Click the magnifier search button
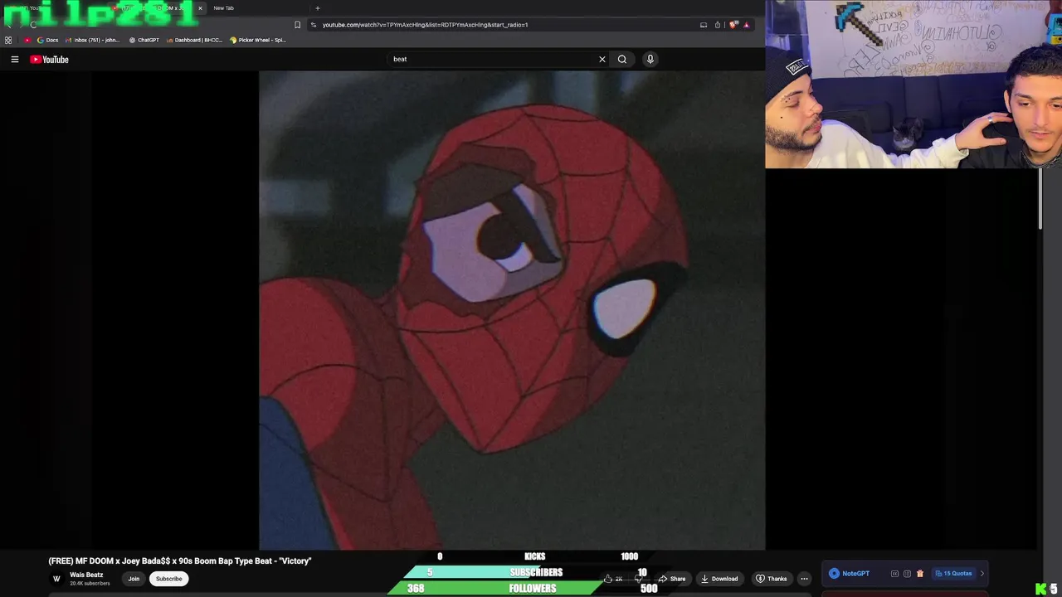This screenshot has height=597, width=1062. 622,59
